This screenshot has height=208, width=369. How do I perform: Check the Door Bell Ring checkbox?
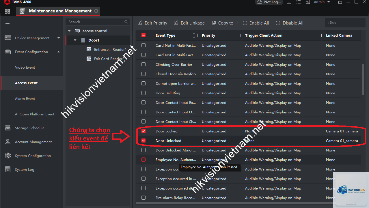[x=143, y=93]
